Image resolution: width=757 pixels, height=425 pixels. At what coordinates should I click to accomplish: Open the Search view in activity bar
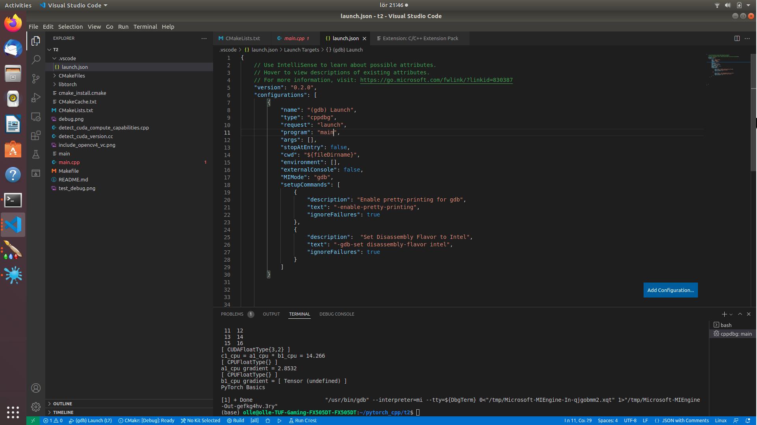[36, 60]
